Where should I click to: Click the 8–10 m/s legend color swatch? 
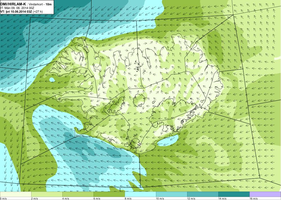140,194
